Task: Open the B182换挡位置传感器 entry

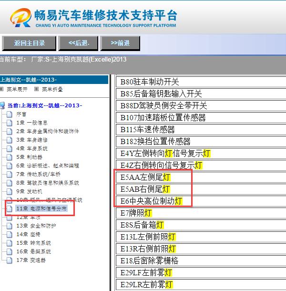Action: [x=201, y=141]
